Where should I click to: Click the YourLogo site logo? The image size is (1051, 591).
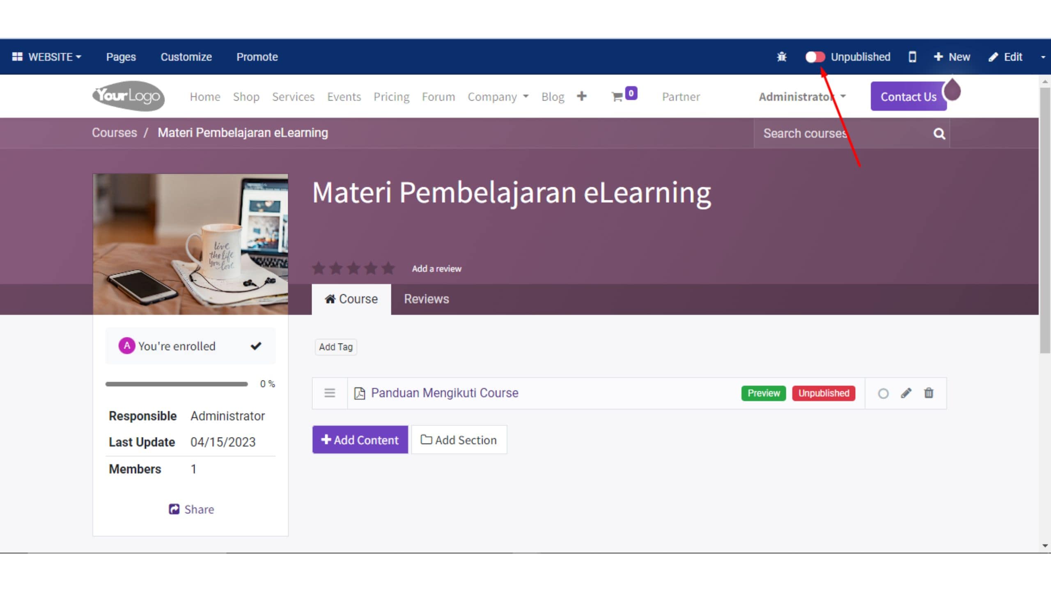pos(129,96)
